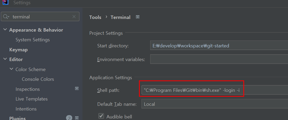Image resolution: width=288 pixels, height=120 pixels.
Task: Click the project icon next to Inspections
Action: [x=77, y=89]
